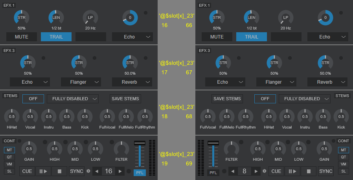Viewport: 353px width, 180px height.
Task: Click SAVE STEMS on the right deck
Action: click(227, 99)
